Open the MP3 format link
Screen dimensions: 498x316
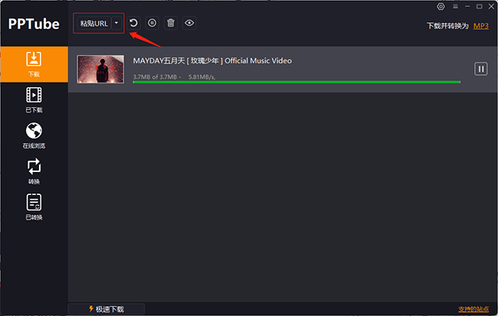click(x=481, y=26)
